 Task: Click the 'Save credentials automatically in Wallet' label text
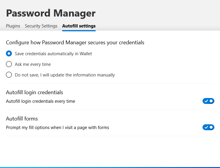pyautogui.click(x=53, y=54)
